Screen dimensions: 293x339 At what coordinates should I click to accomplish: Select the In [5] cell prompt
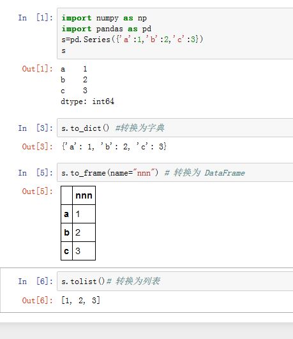point(36,173)
